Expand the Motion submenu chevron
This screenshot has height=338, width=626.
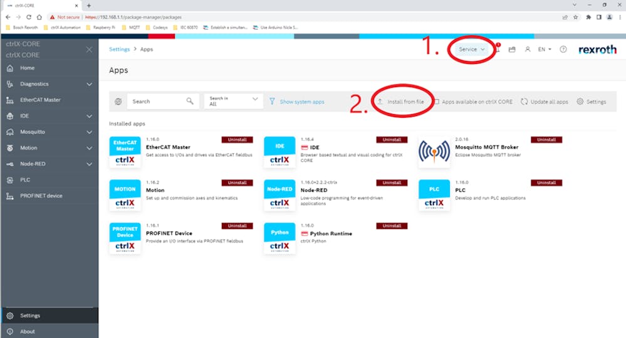[90, 148]
